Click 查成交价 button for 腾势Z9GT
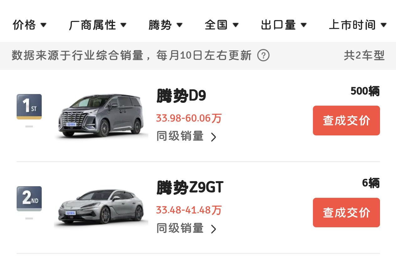 pos(346,212)
